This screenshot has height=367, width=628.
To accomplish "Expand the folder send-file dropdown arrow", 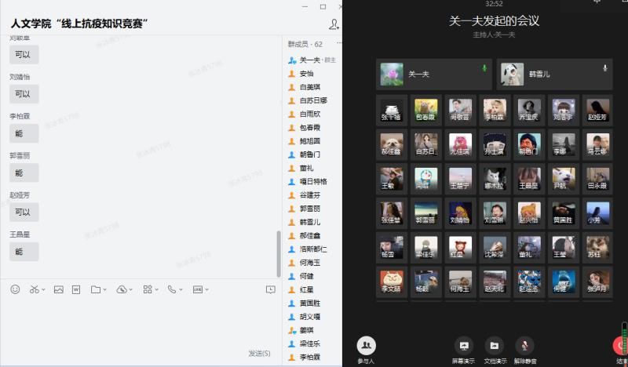I will click(x=105, y=289).
